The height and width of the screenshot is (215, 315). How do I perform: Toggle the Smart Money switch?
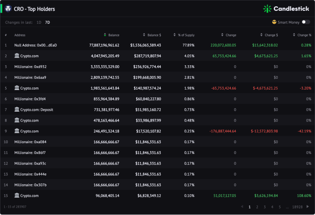pyautogui.click(x=306, y=22)
